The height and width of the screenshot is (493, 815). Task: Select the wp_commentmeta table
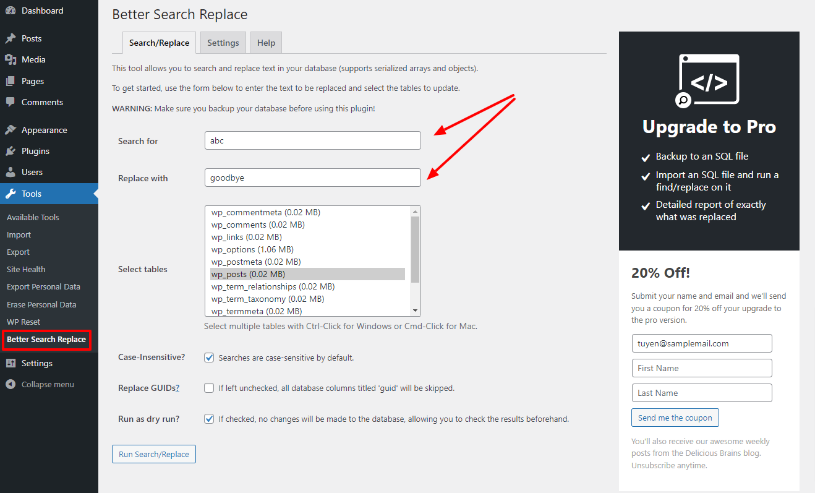[x=307, y=212]
